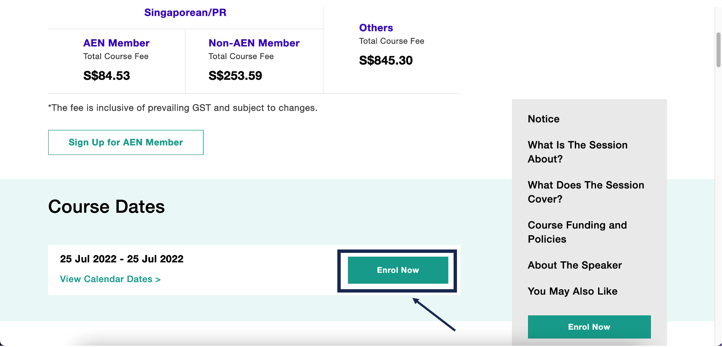
Task: Click the Enrol Now button beside course date
Action: 398,270
